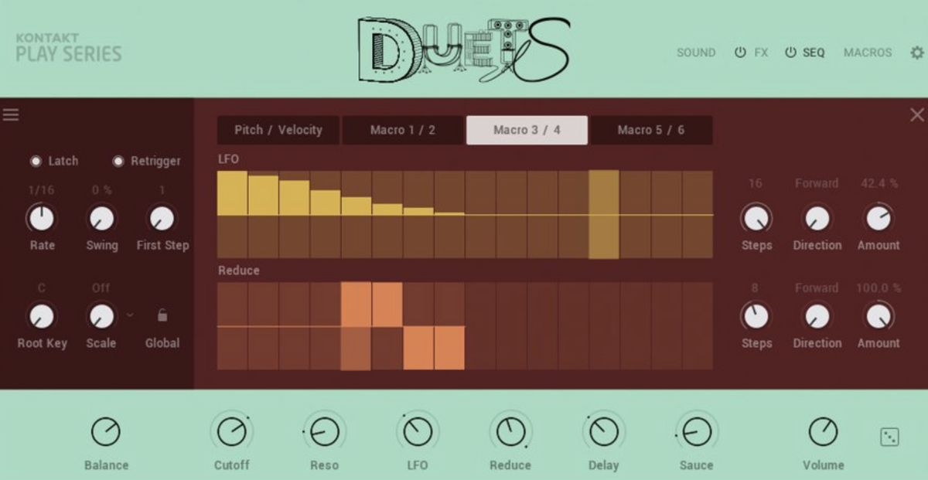
Task: Click the Cutoff macro knob
Action: click(231, 432)
